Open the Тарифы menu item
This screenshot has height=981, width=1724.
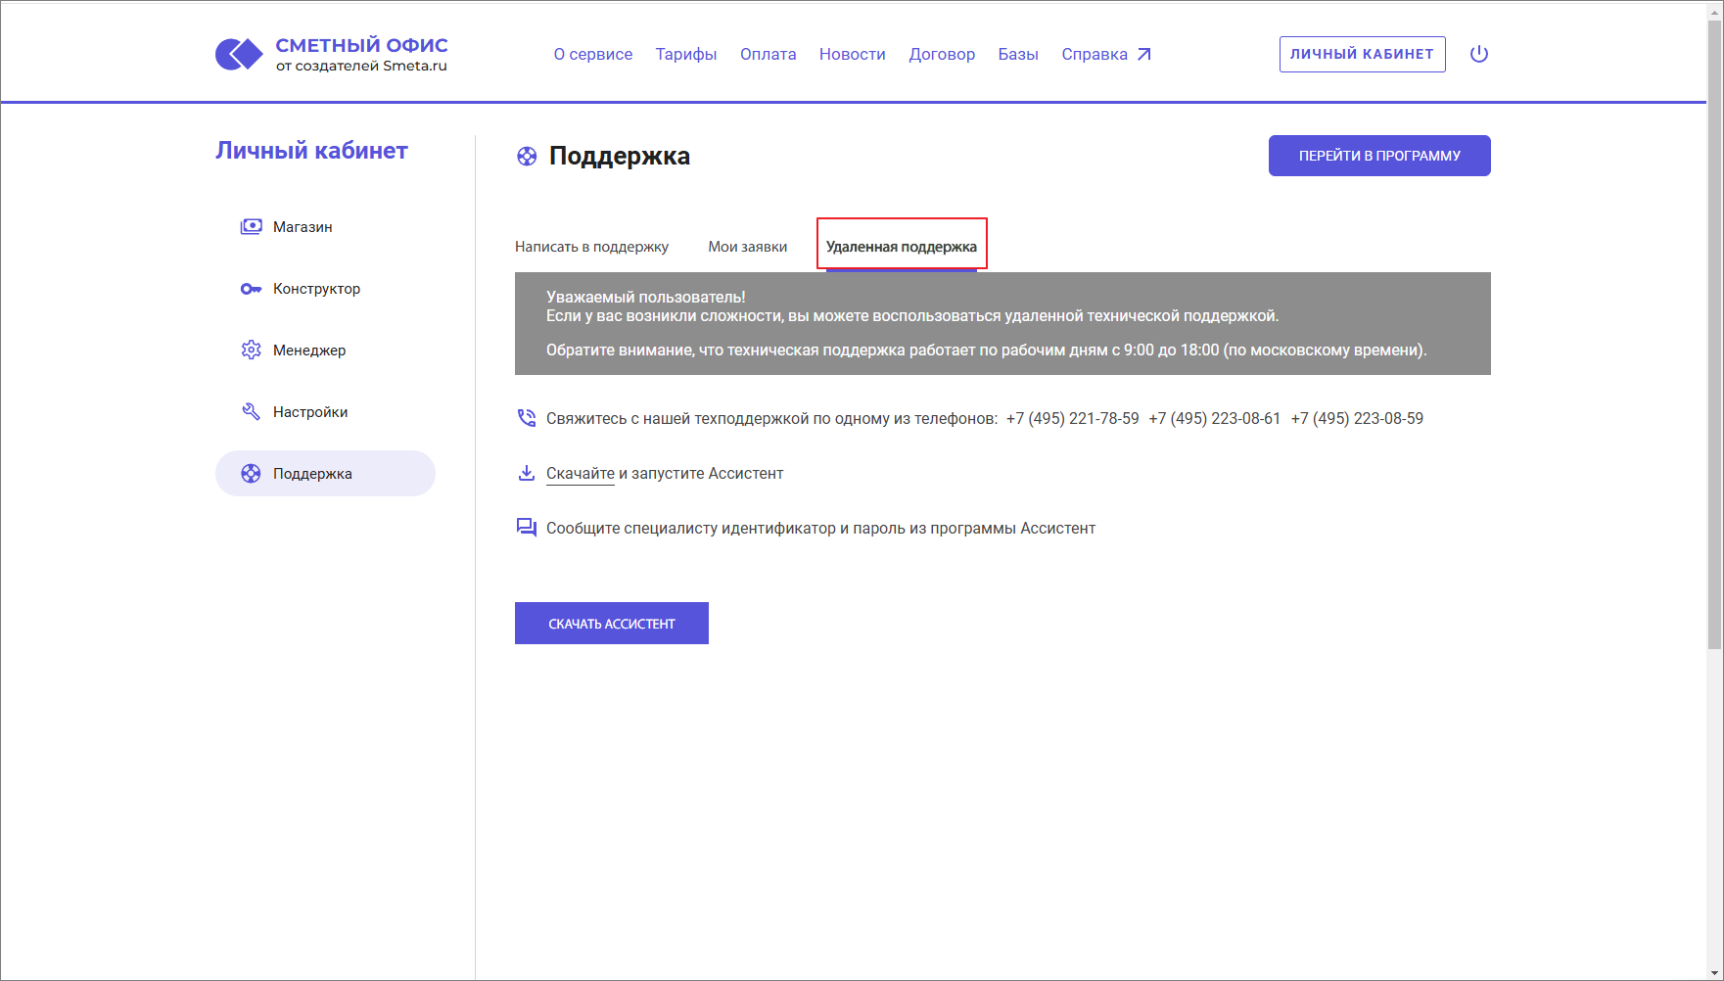tap(685, 54)
